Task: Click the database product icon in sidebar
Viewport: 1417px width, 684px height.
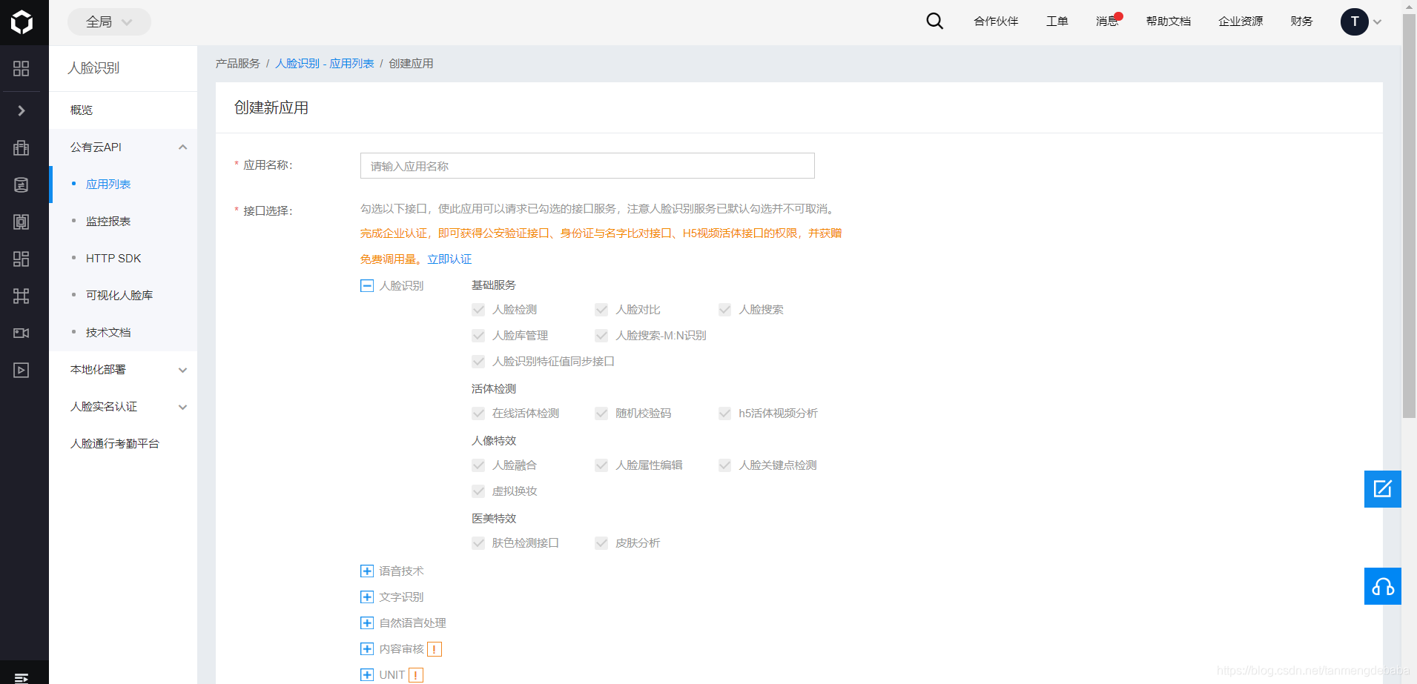Action: pyautogui.click(x=21, y=185)
